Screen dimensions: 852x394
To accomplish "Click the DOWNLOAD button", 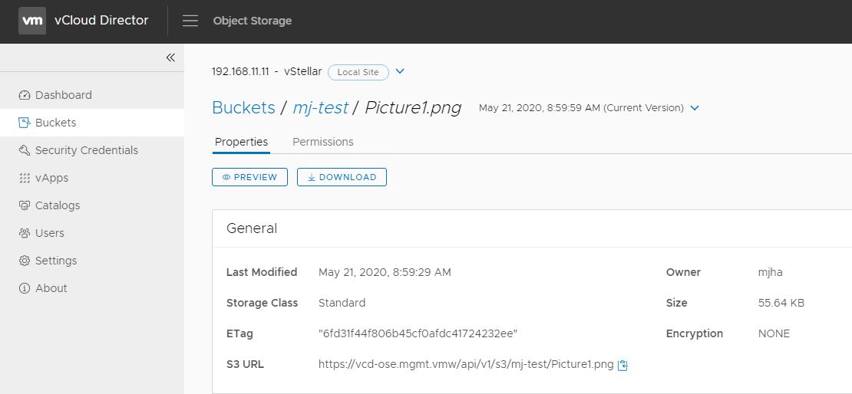I will pyautogui.click(x=342, y=177).
